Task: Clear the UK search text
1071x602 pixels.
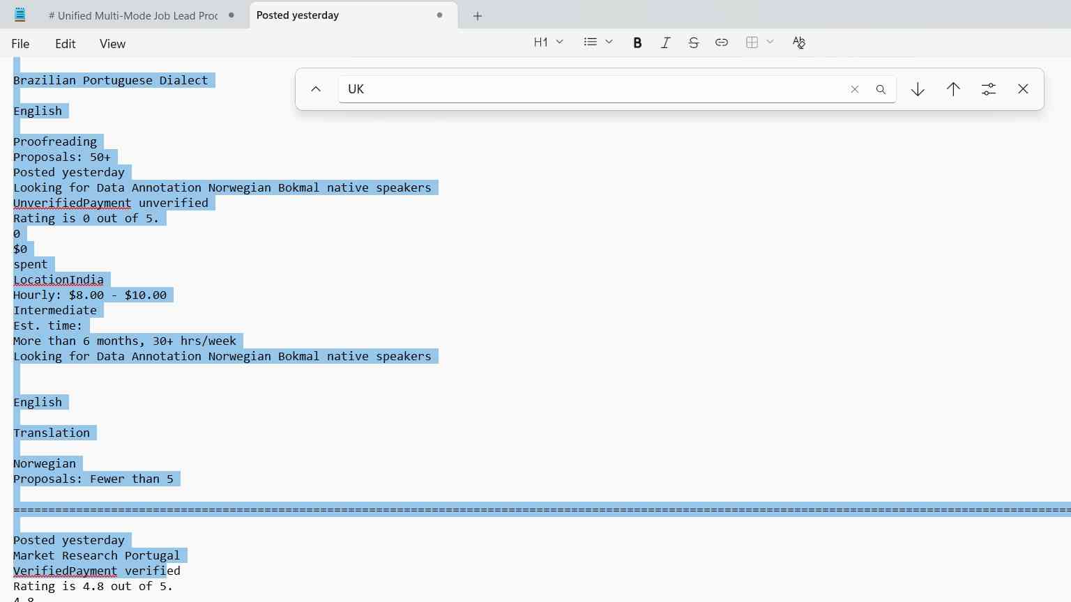Action: (x=855, y=89)
